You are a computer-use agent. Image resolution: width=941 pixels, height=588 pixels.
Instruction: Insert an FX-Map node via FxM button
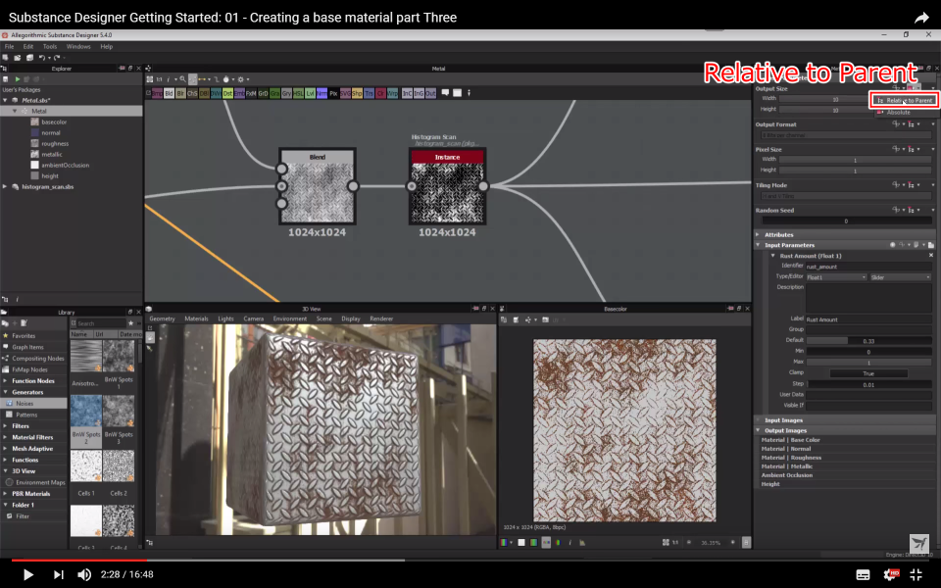(x=251, y=94)
